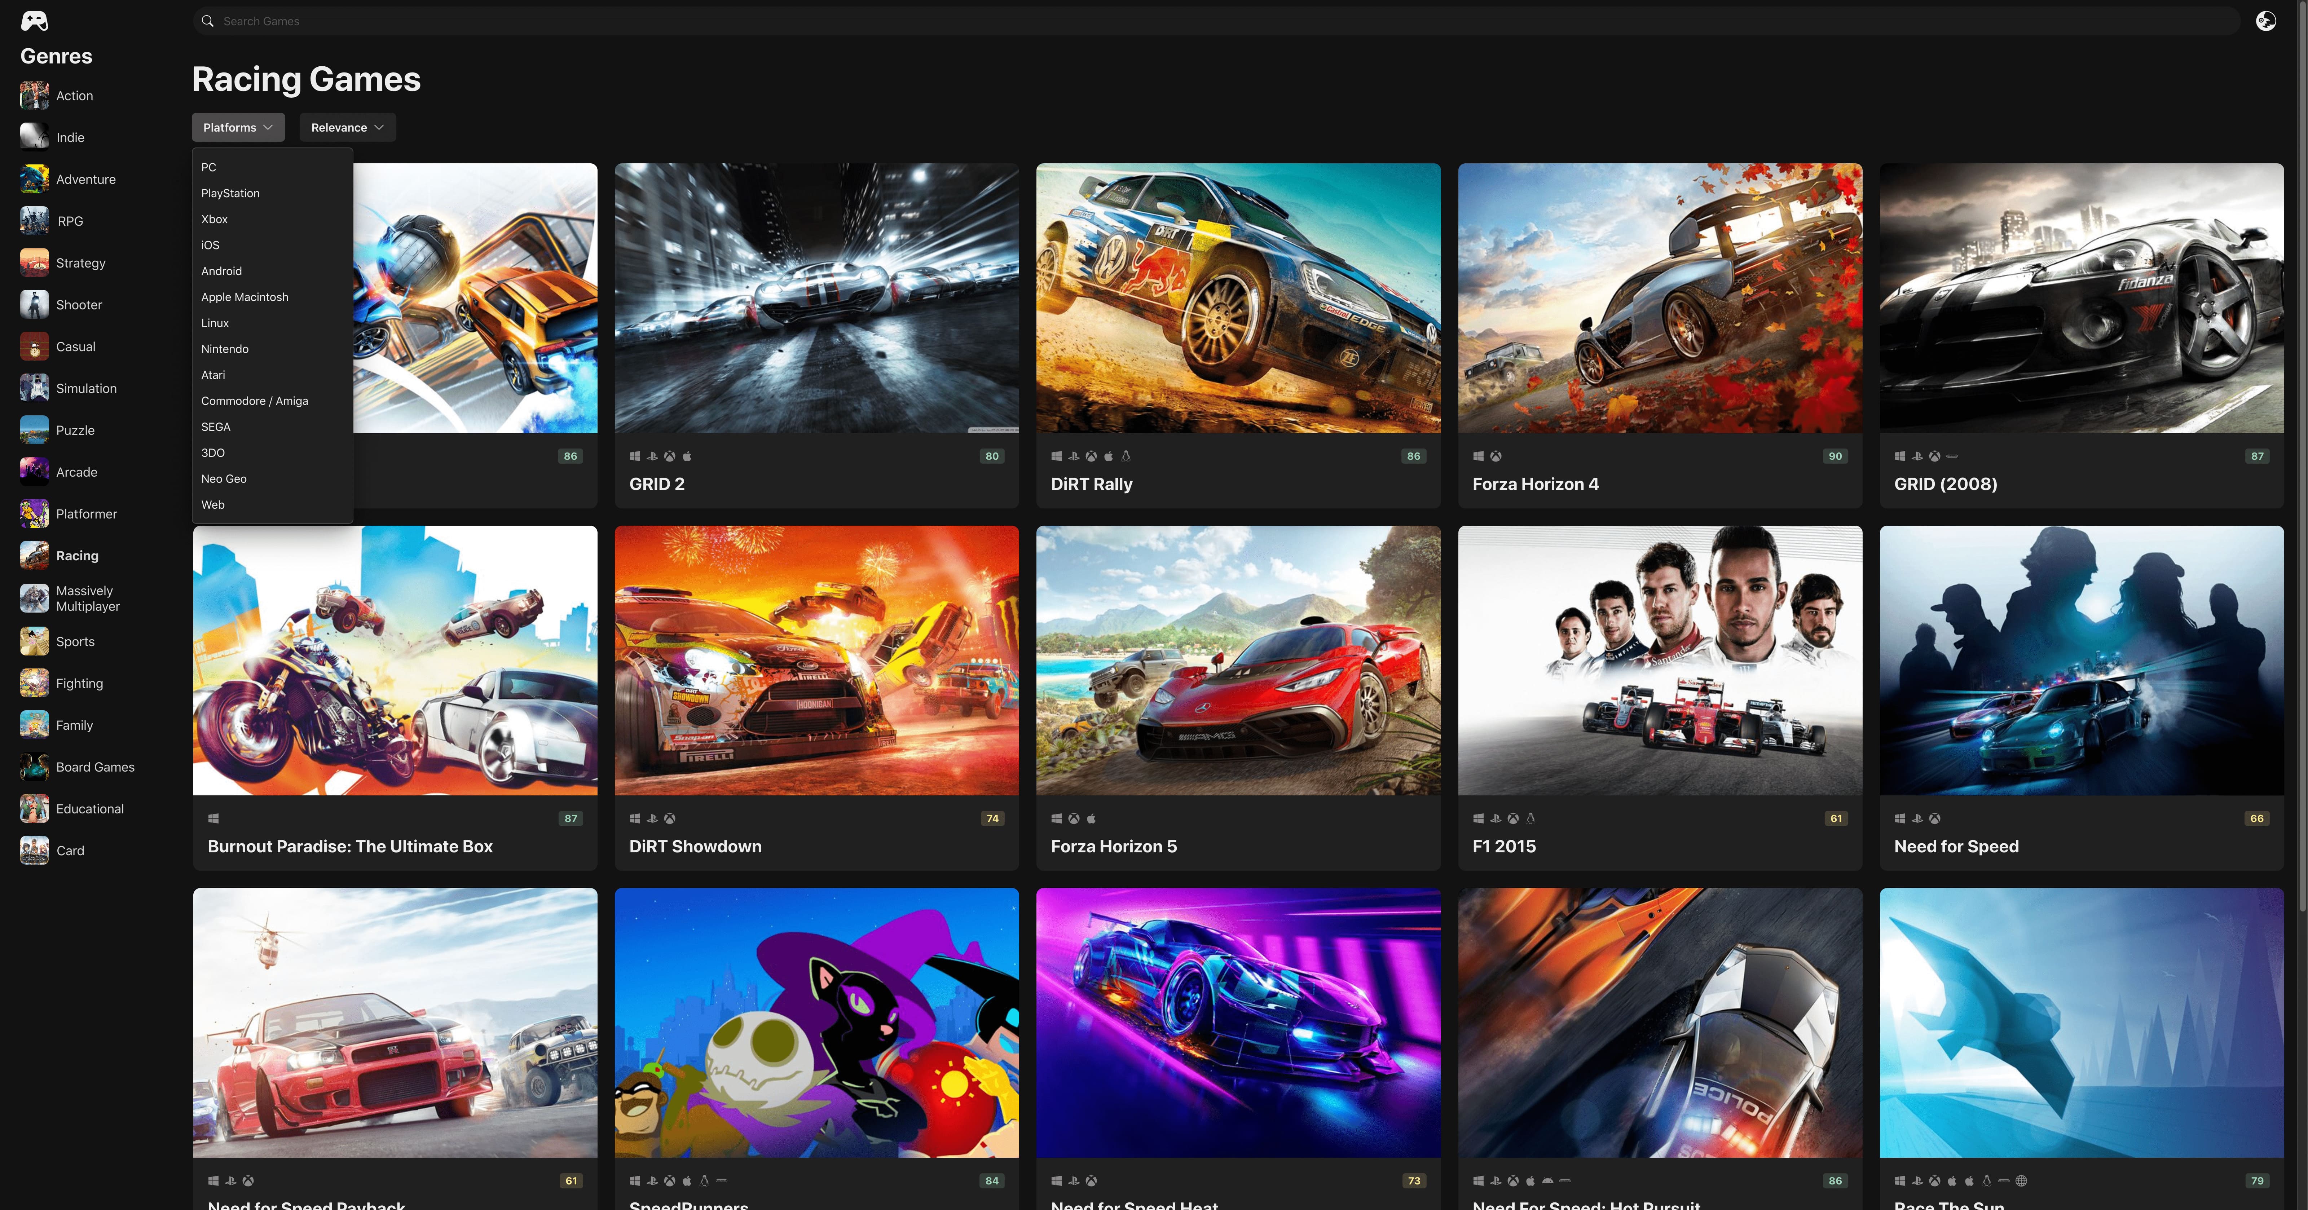Viewport: 2308px width, 1210px height.
Task: Select Nintendo from Platforms menu
Action: click(x=272, y=349)
